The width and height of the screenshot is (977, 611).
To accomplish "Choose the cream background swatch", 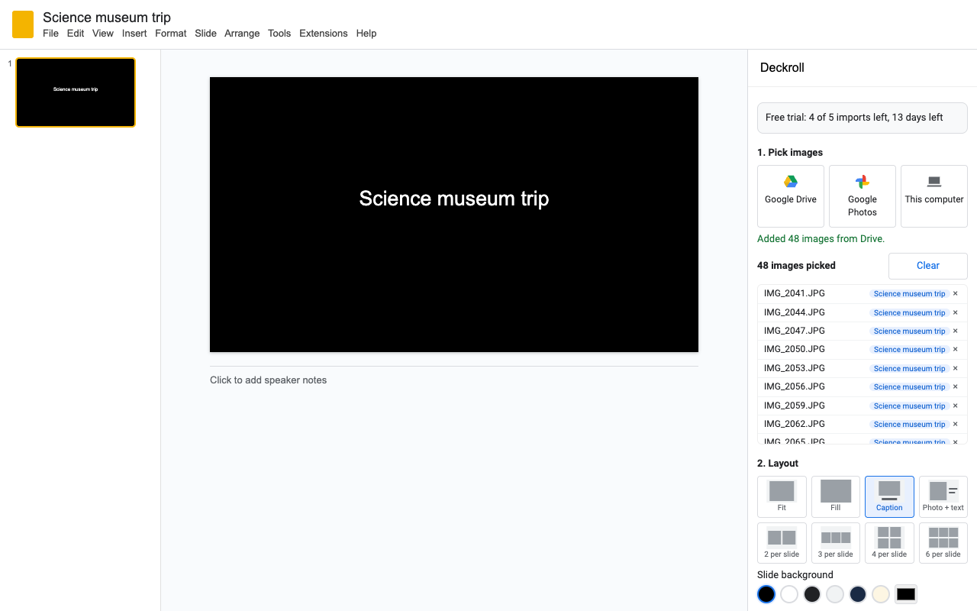I will click(x=881, y=594).
